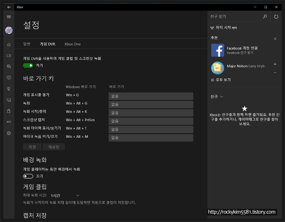Open the Store bag icon

[x=9, y=111]
